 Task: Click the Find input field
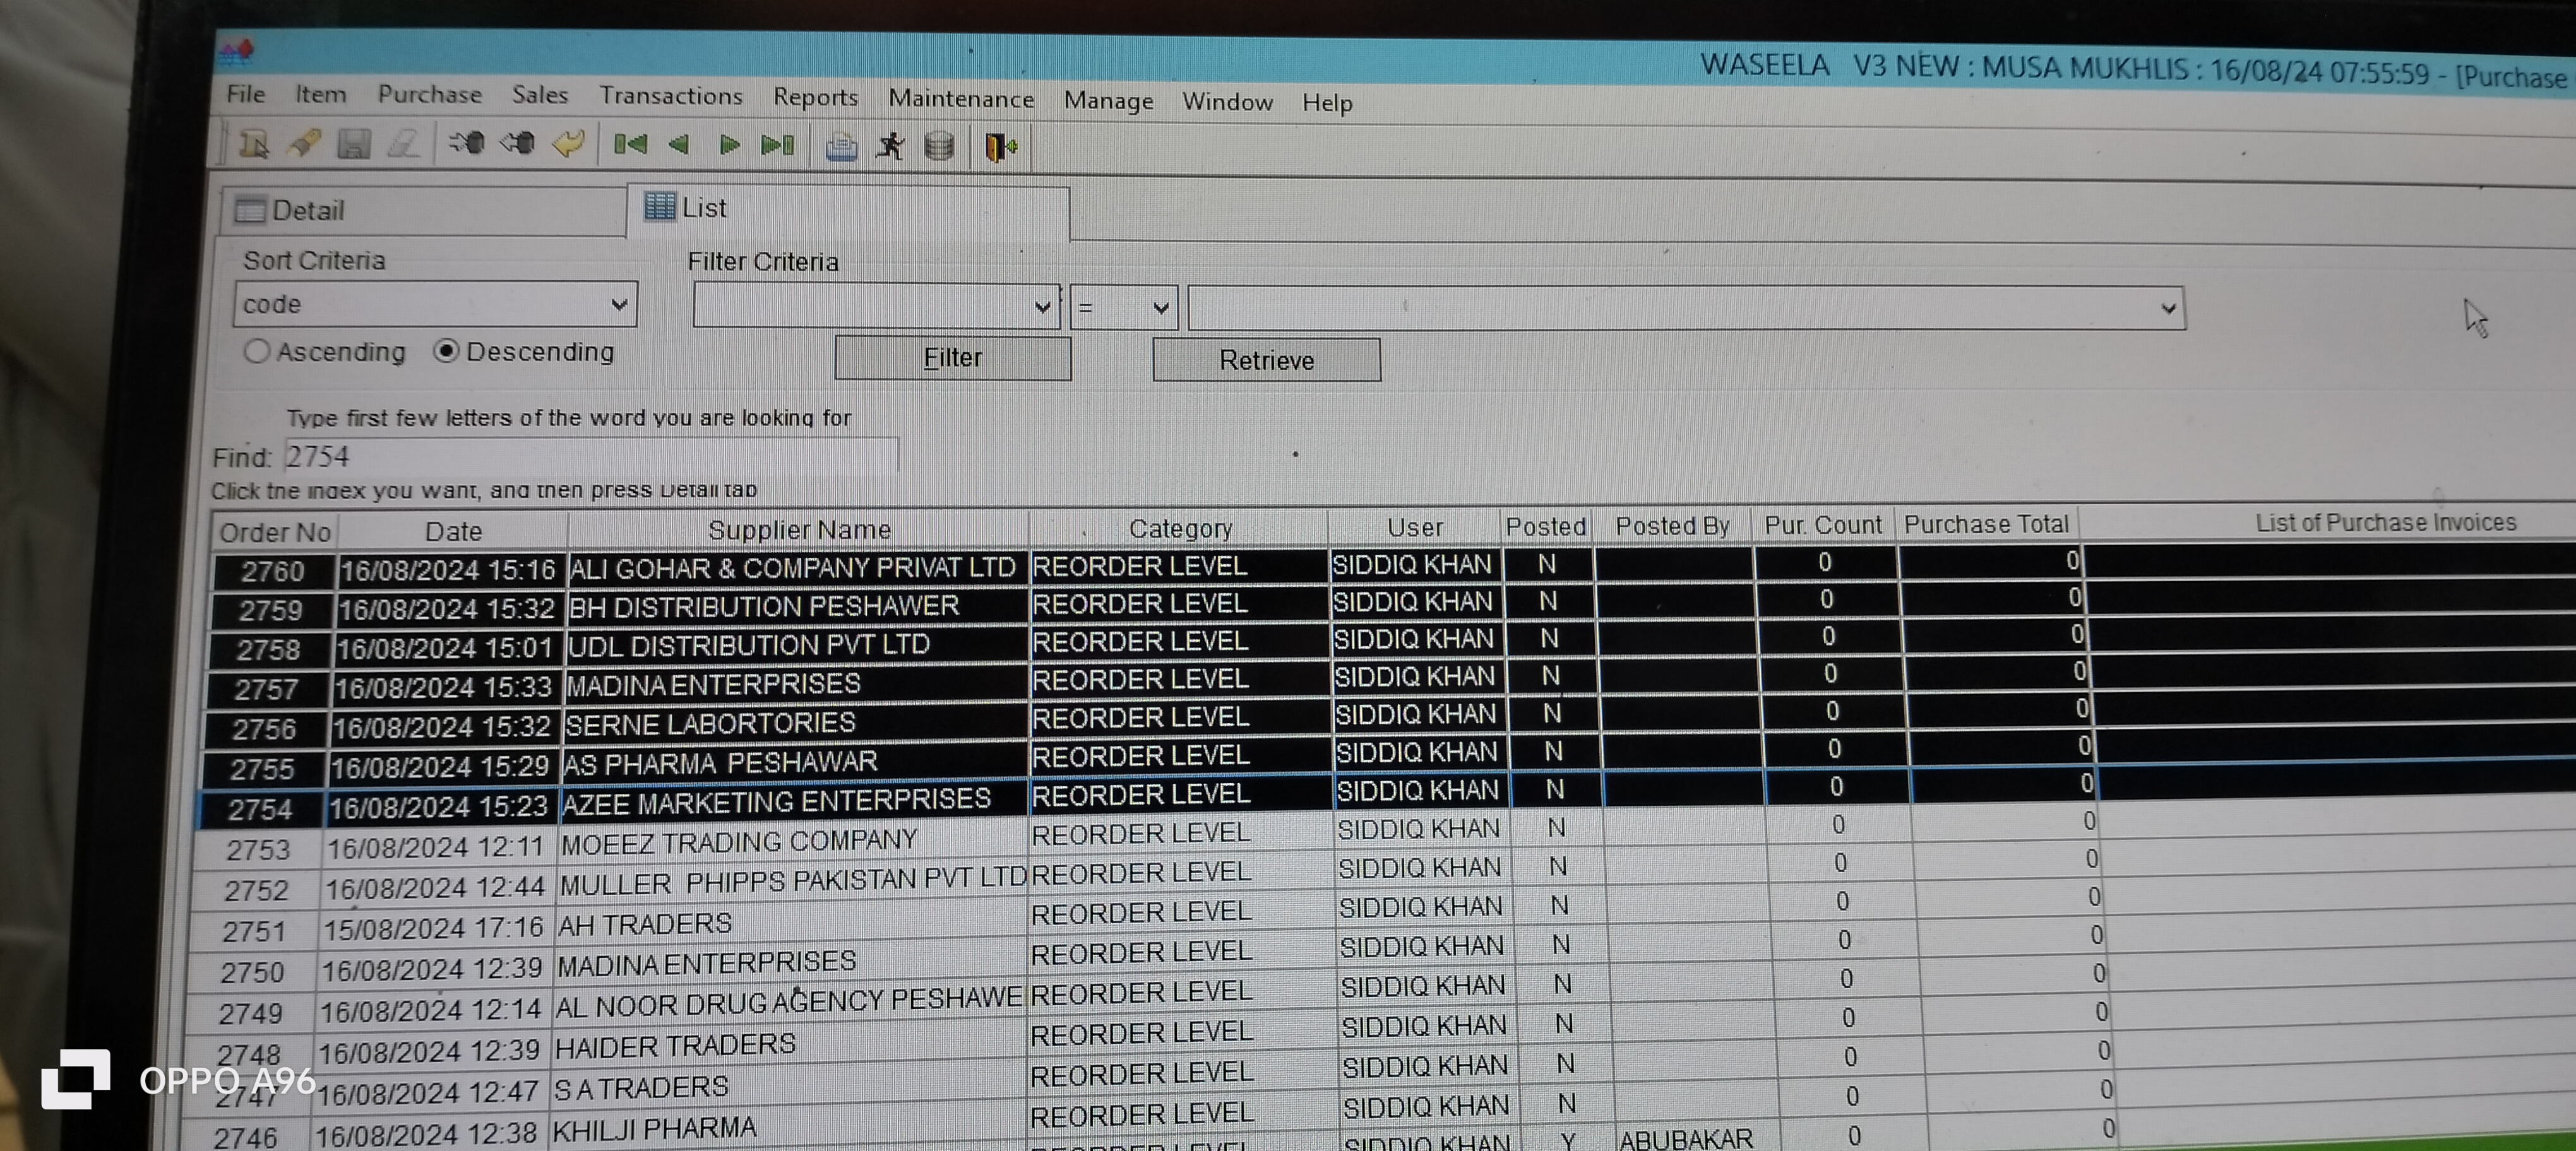pyautogui.click(x=590, y=457)
